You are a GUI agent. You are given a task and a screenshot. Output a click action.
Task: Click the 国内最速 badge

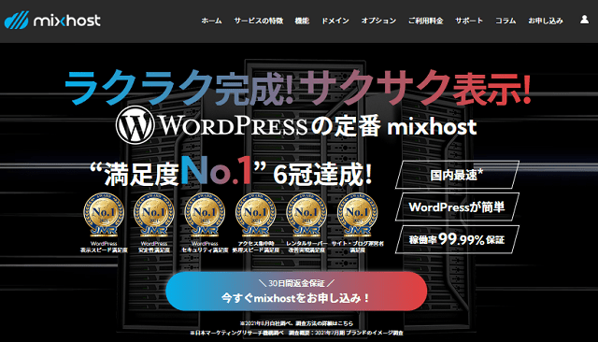457,175
